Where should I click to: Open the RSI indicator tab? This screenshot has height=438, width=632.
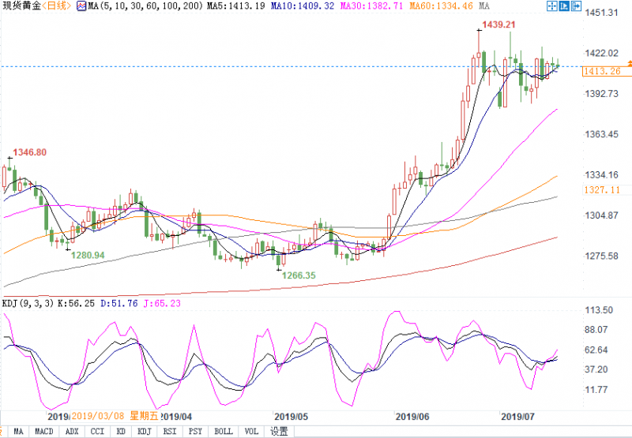click(x=170, y=432)
